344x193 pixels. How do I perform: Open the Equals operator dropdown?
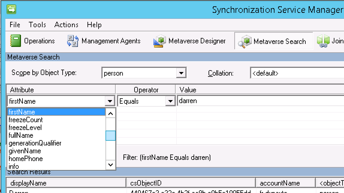pyautogui.click(x=170, y=101)
